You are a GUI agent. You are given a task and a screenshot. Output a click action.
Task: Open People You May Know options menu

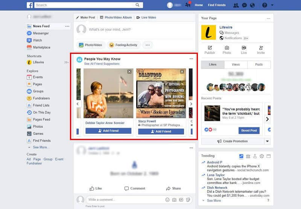pyautogui.click(x=191, y=59)
